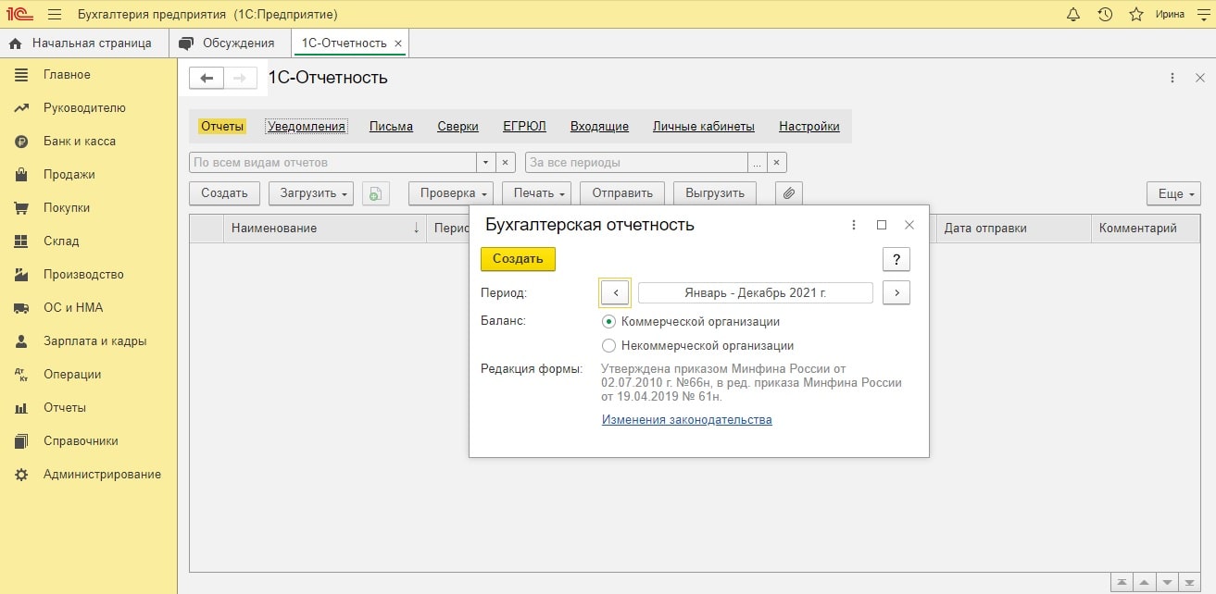Jump to the list's first row arrow
The height and width of the screenshot is (594, 1216).
pyautogui.click(x=1122, y=582)
